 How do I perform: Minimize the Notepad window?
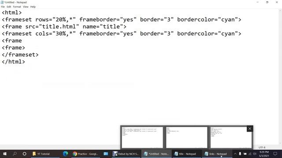(x=257, y=2)
